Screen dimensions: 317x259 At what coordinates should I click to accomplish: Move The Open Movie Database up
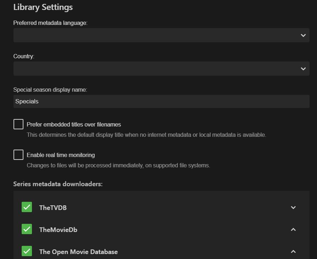pos(293,252)
